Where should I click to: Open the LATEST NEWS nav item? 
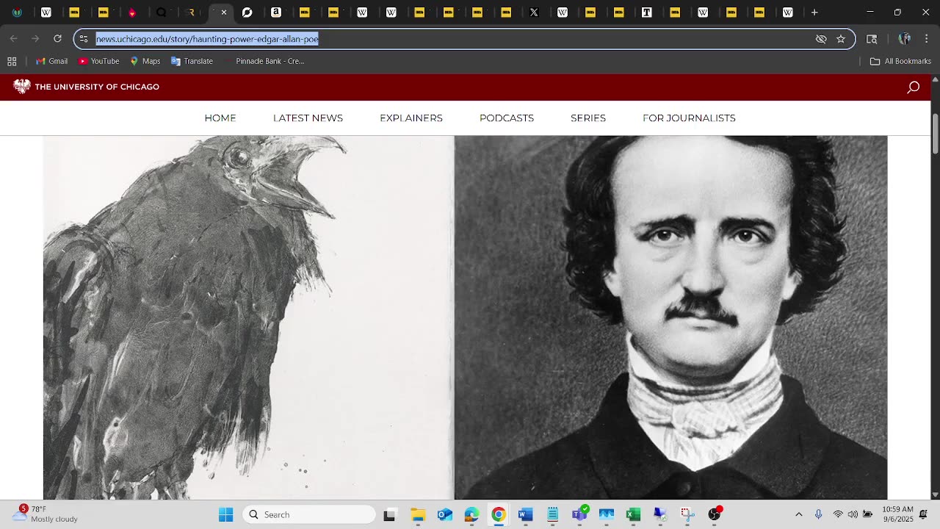[308, 118]
